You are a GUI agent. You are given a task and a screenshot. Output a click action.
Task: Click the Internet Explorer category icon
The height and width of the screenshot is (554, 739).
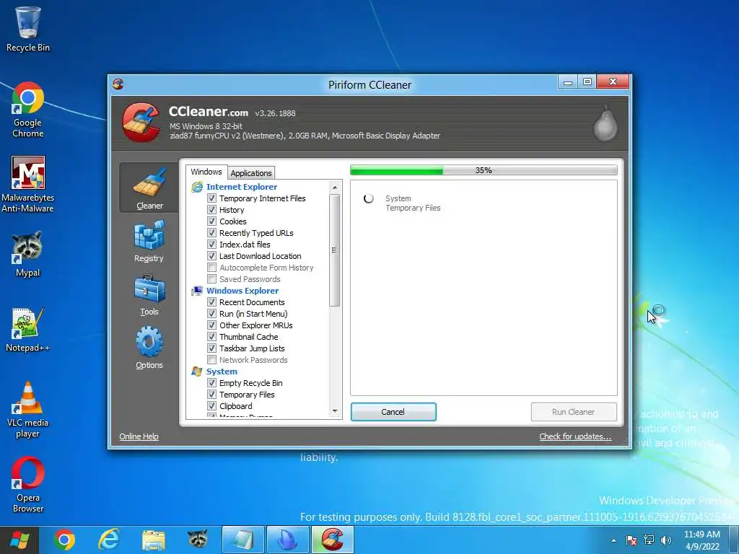tap(196, 187)
